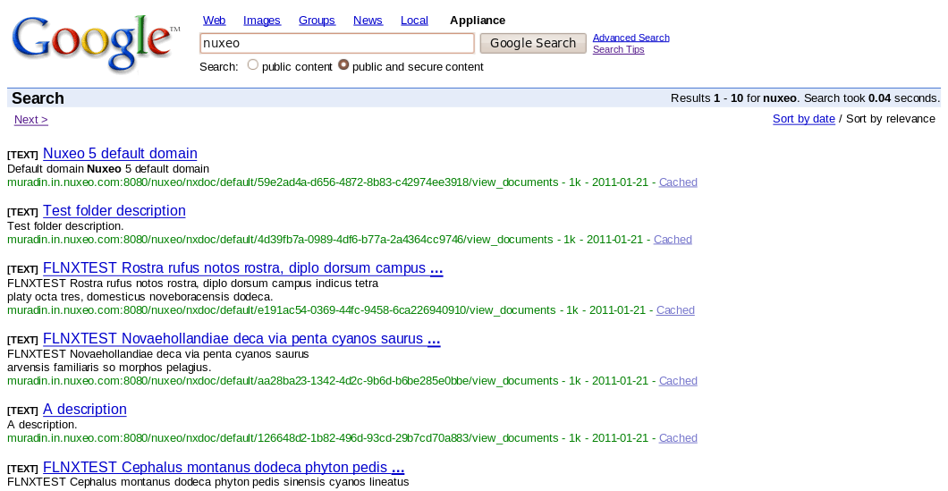The image size is (948, 491).
Task: Open the 'A description' search result
Action: click(85, 410)
